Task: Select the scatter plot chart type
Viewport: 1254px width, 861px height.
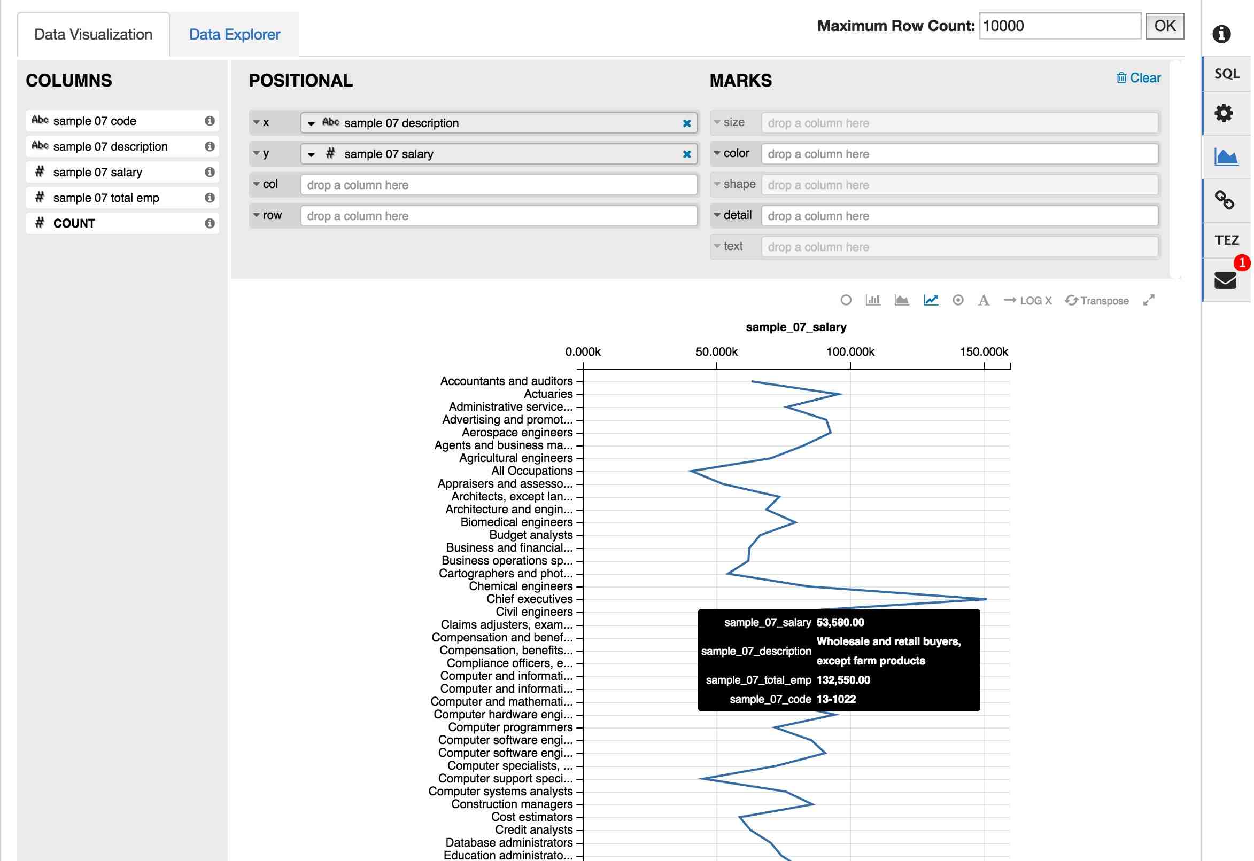Action: pyautogui.click(x=847, y=301)
